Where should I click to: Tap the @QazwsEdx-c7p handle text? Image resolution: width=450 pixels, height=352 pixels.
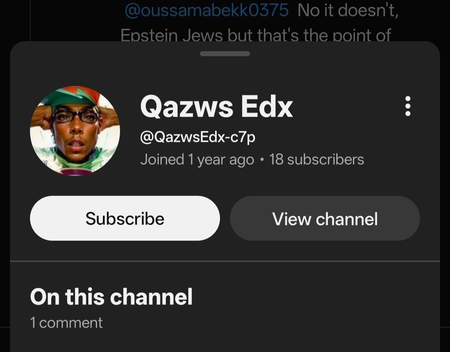(x=197, y=137)
